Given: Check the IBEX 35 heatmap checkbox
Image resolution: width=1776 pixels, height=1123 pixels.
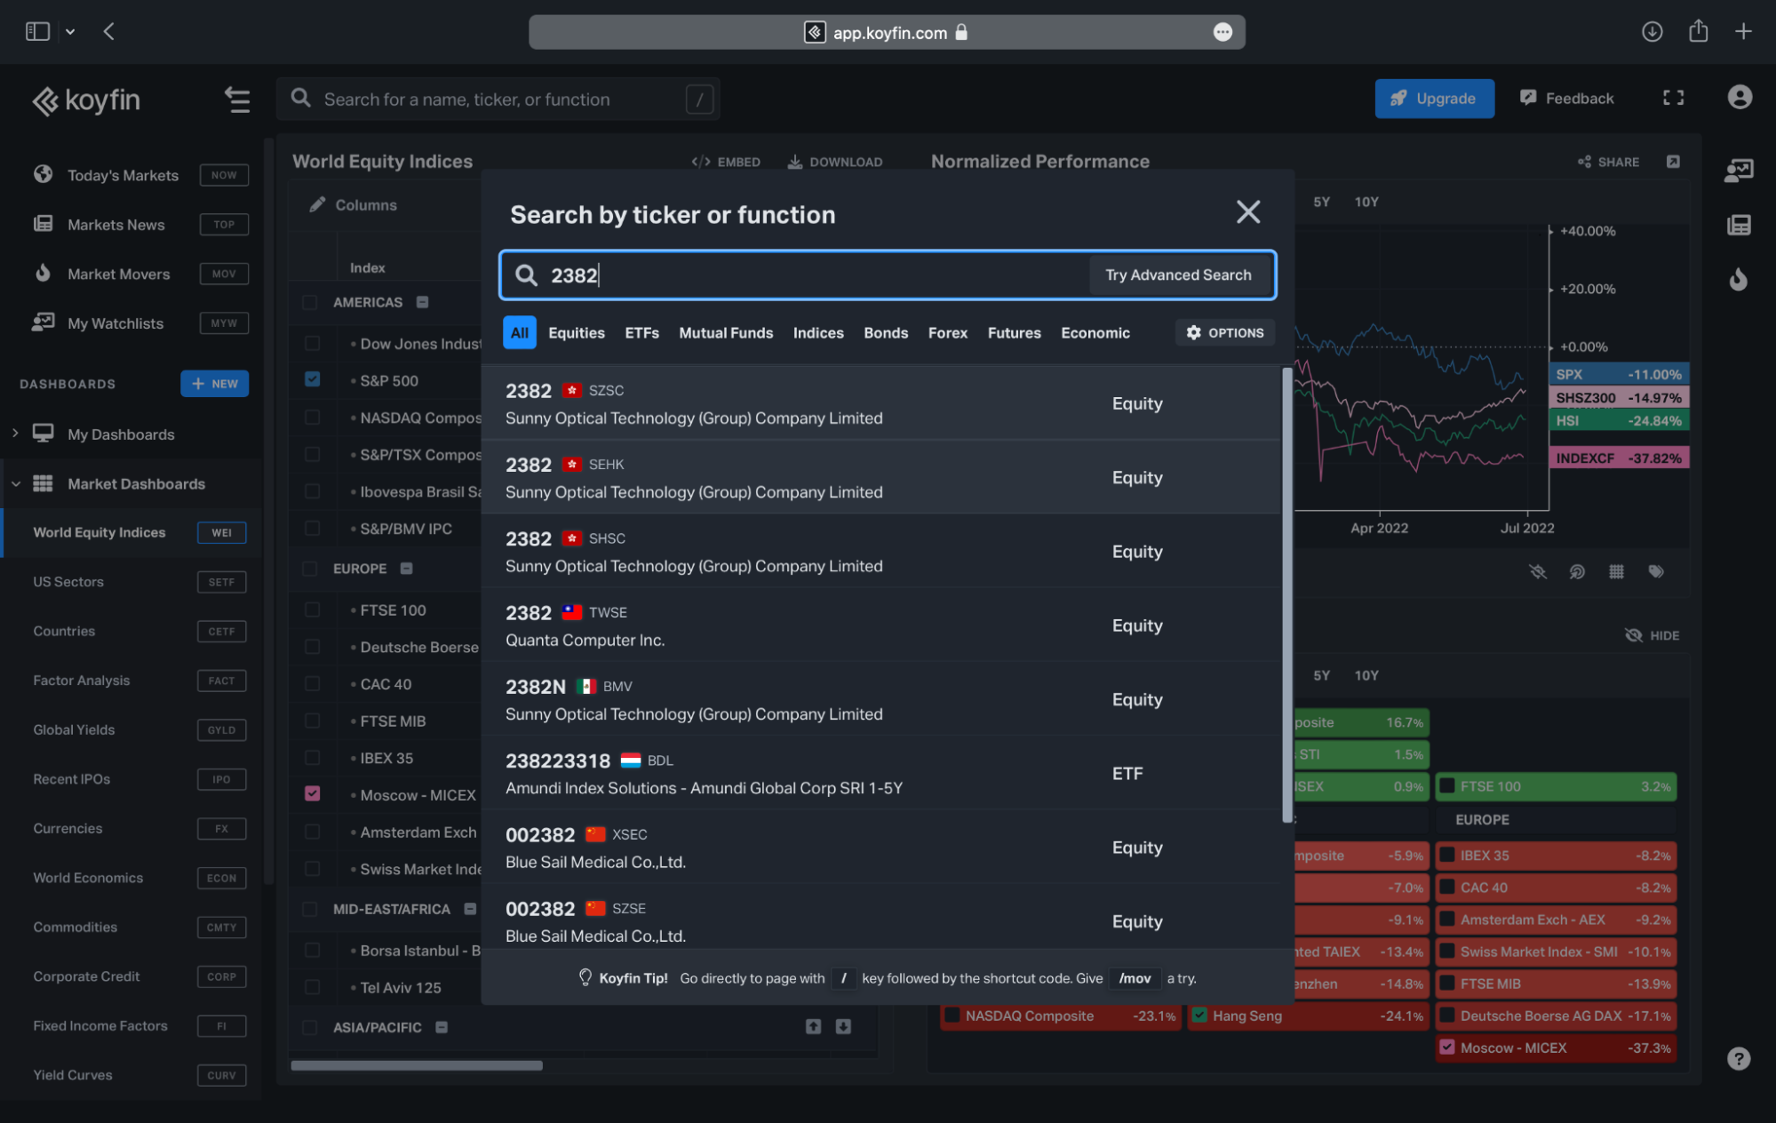Looking at the screenshot, I should pyautogui.click(x=1447, y=856).
